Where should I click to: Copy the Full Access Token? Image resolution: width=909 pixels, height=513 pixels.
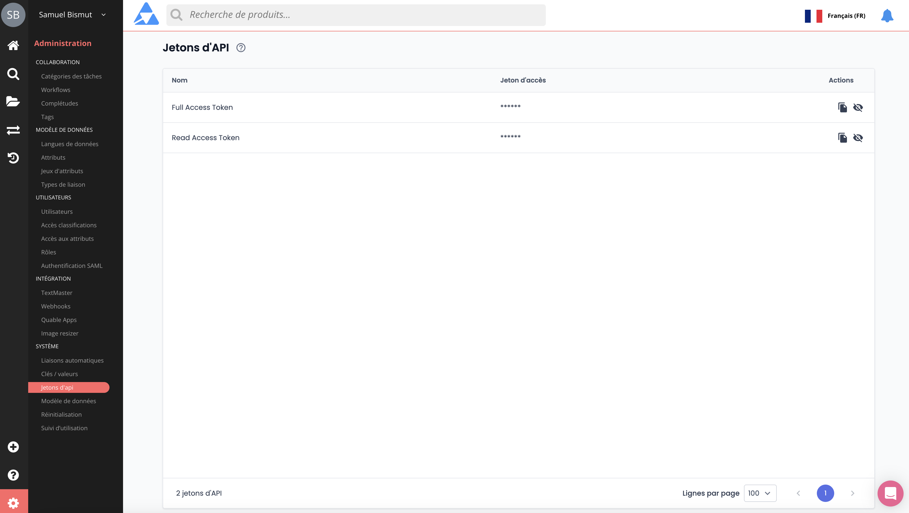click(x=842, y=107)
